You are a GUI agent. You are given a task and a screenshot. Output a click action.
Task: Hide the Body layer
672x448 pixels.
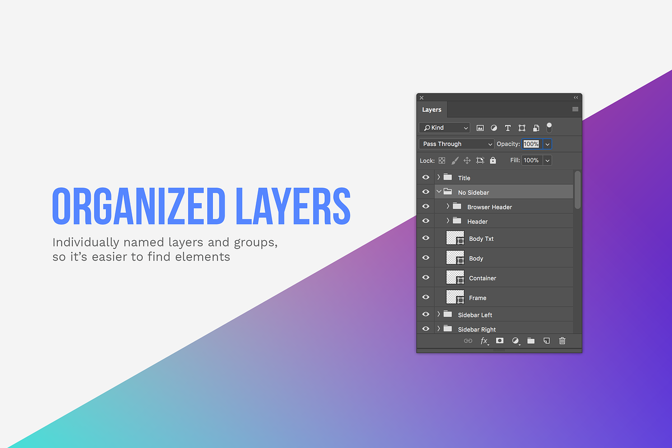pos(426,258)
